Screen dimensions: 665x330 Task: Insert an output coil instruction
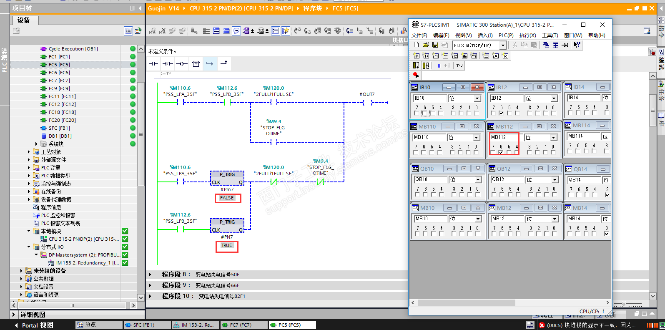[182, 64]
